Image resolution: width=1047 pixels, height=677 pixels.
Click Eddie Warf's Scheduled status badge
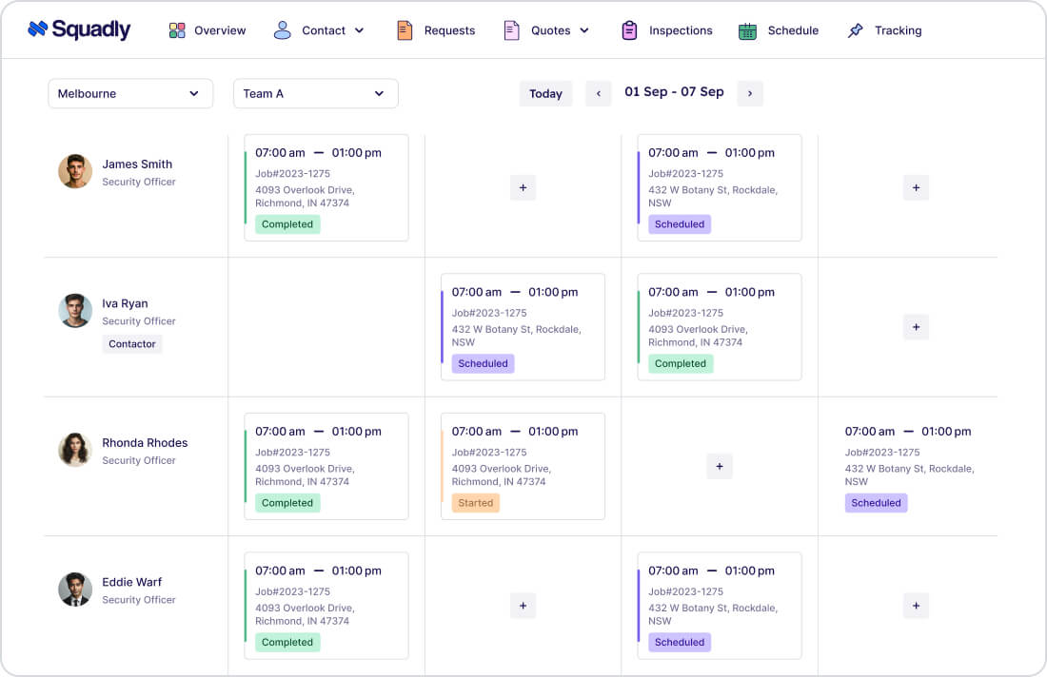tap(679, 643)
